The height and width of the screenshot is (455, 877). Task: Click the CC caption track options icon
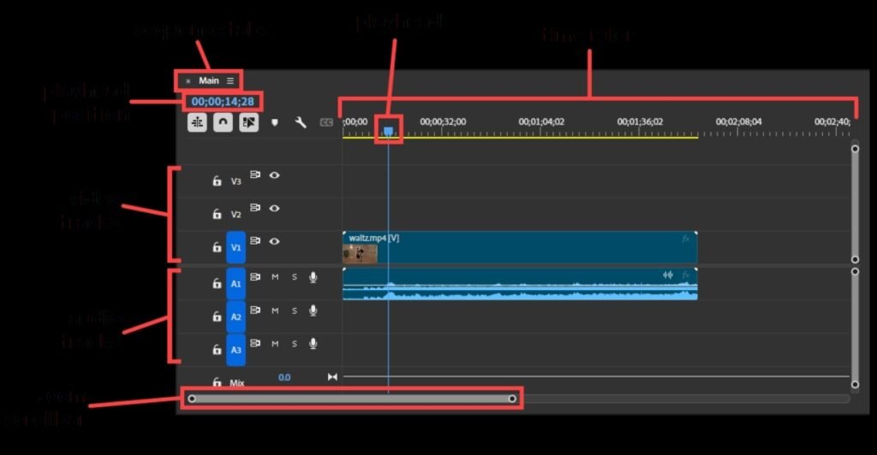click(x=325, y=122)
